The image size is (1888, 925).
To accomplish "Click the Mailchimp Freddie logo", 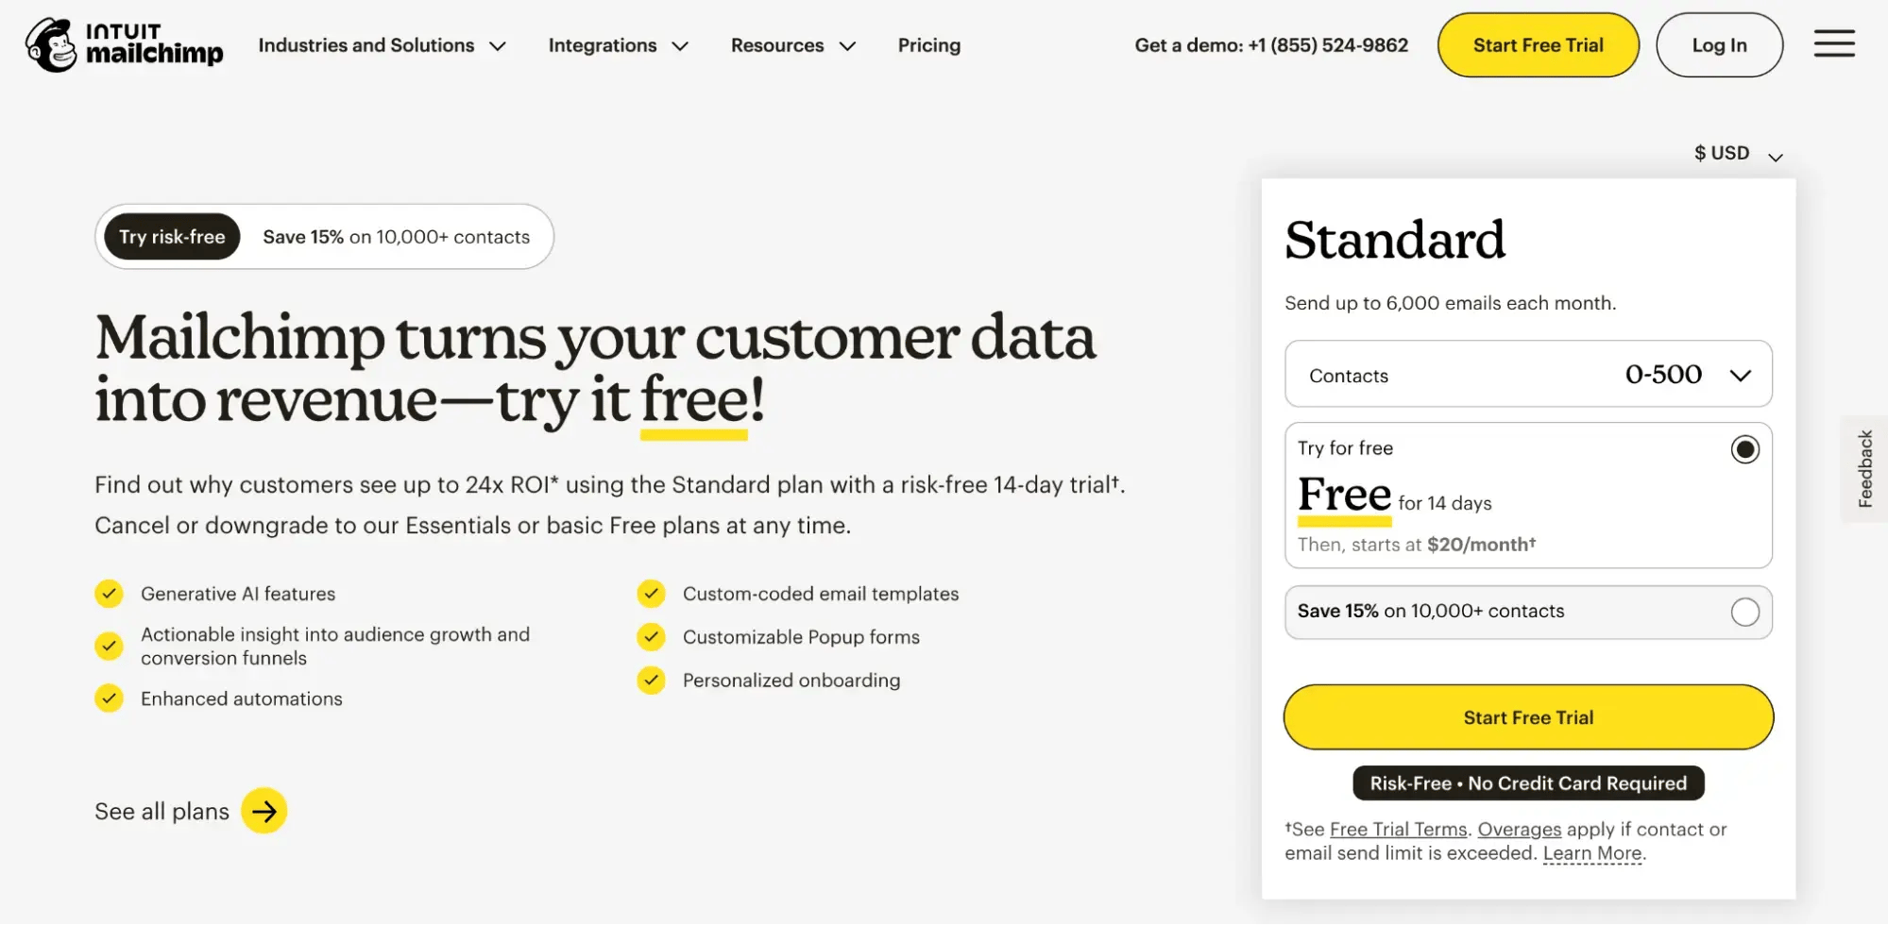I will (x=52, y=43).
